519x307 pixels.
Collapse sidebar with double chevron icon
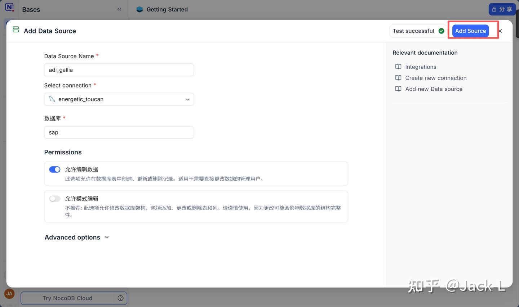pos(119,9)
